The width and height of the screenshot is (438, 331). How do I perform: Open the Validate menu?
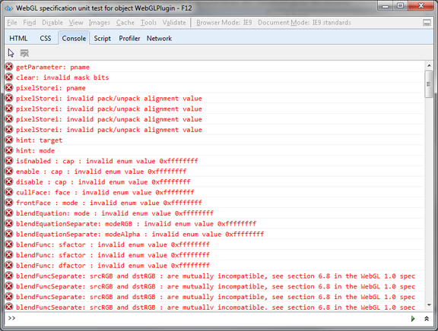[x=174, y=23]
